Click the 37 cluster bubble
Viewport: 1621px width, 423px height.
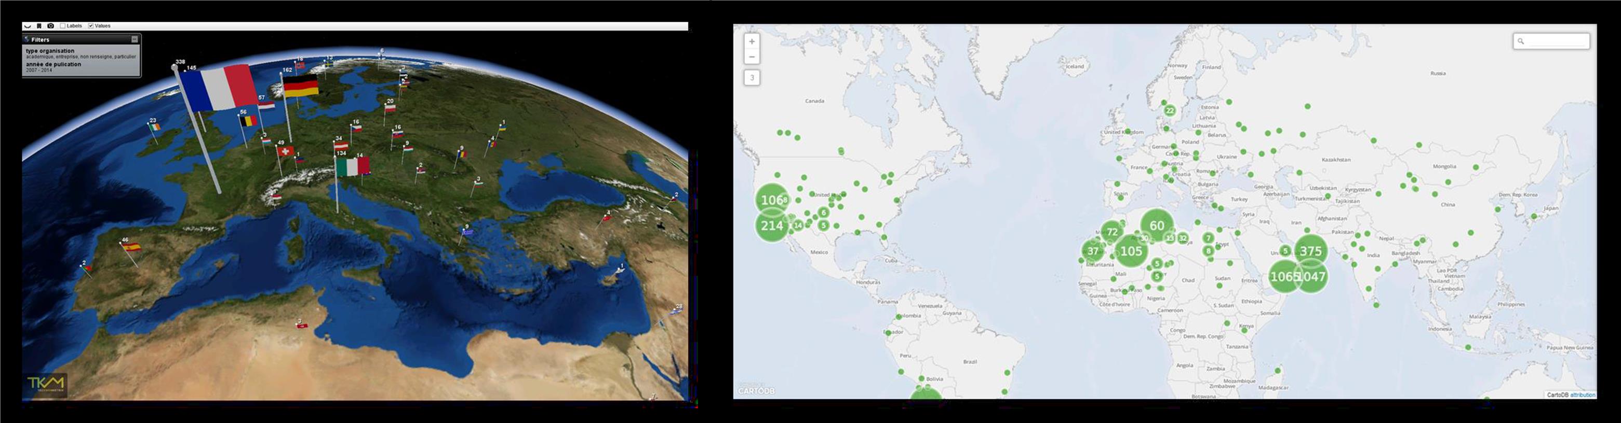point(1093,251)
